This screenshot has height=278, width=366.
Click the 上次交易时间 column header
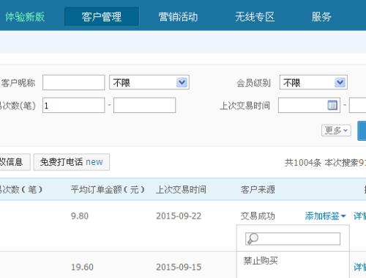pos(181,190)
